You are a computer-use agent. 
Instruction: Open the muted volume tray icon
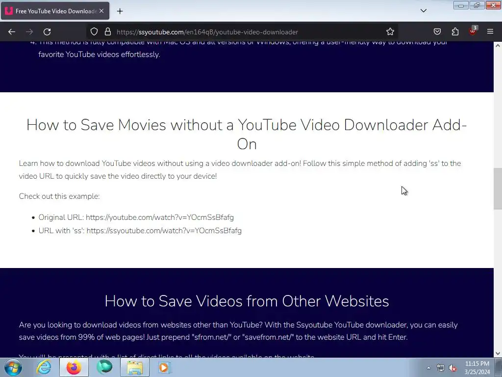point(452,368)
